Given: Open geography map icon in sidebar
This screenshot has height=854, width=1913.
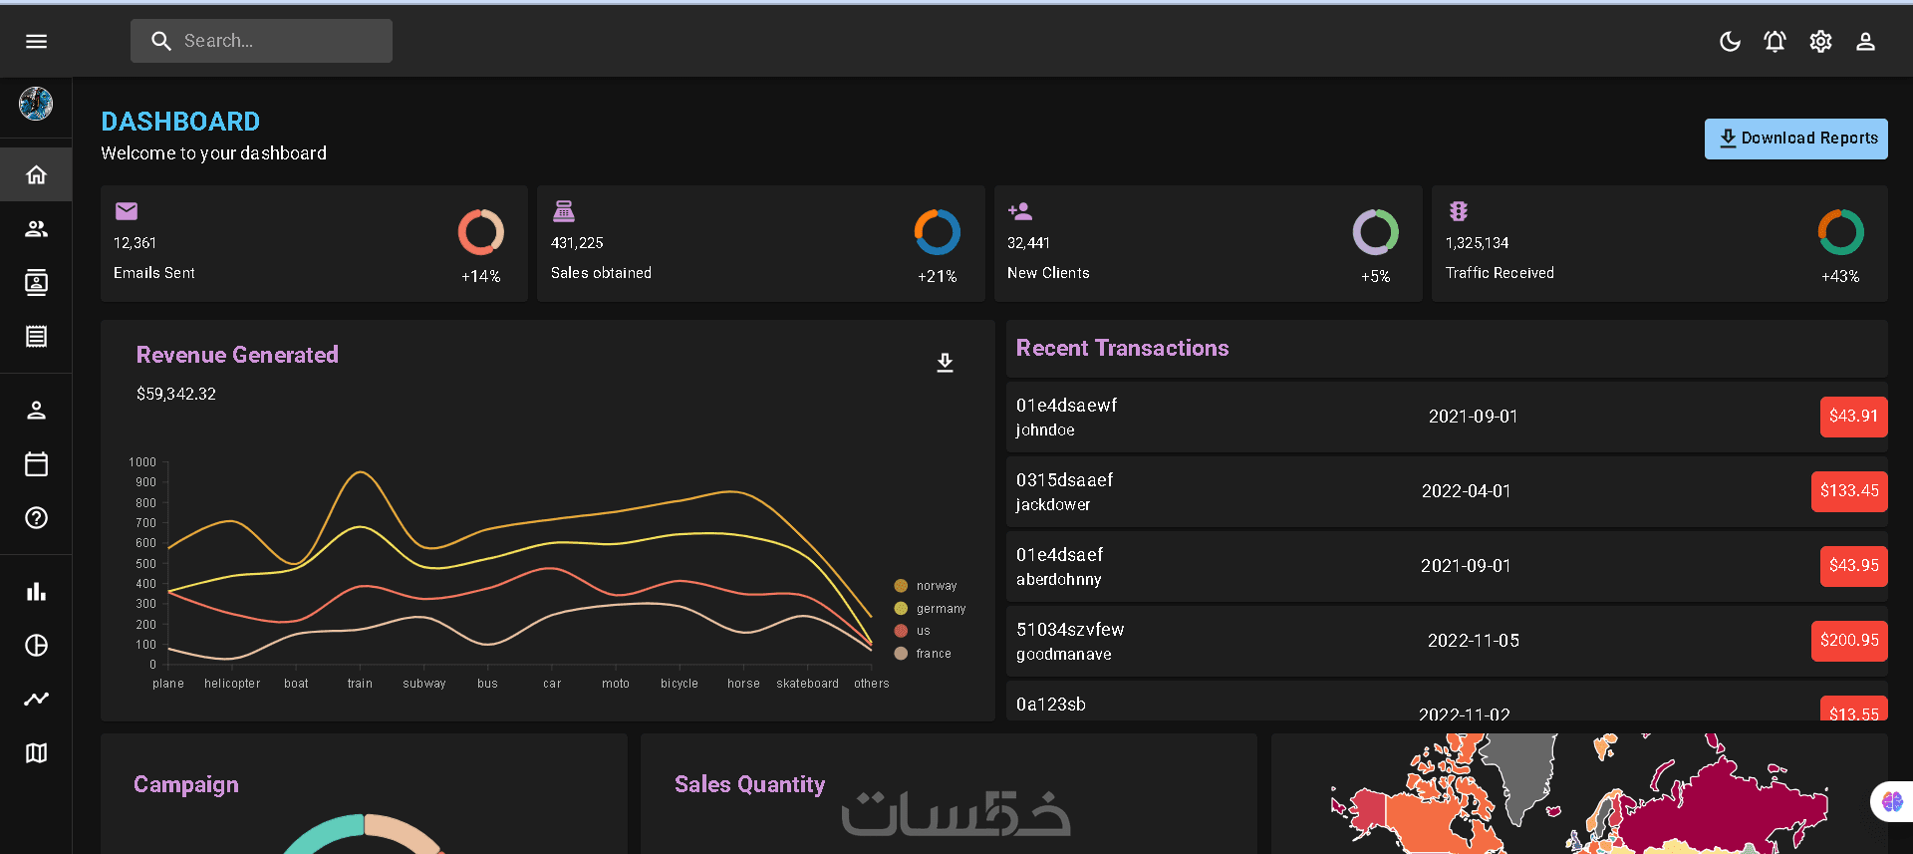Looking at the screenshot, I should click(36, 753).
